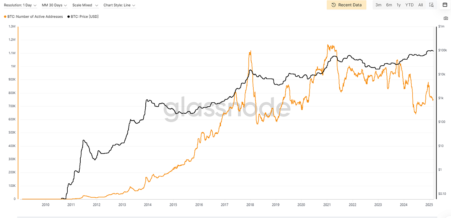Click the orange Active Addresses legend dot
Viewport: 451px width, 218px height.
pos(5,17)
